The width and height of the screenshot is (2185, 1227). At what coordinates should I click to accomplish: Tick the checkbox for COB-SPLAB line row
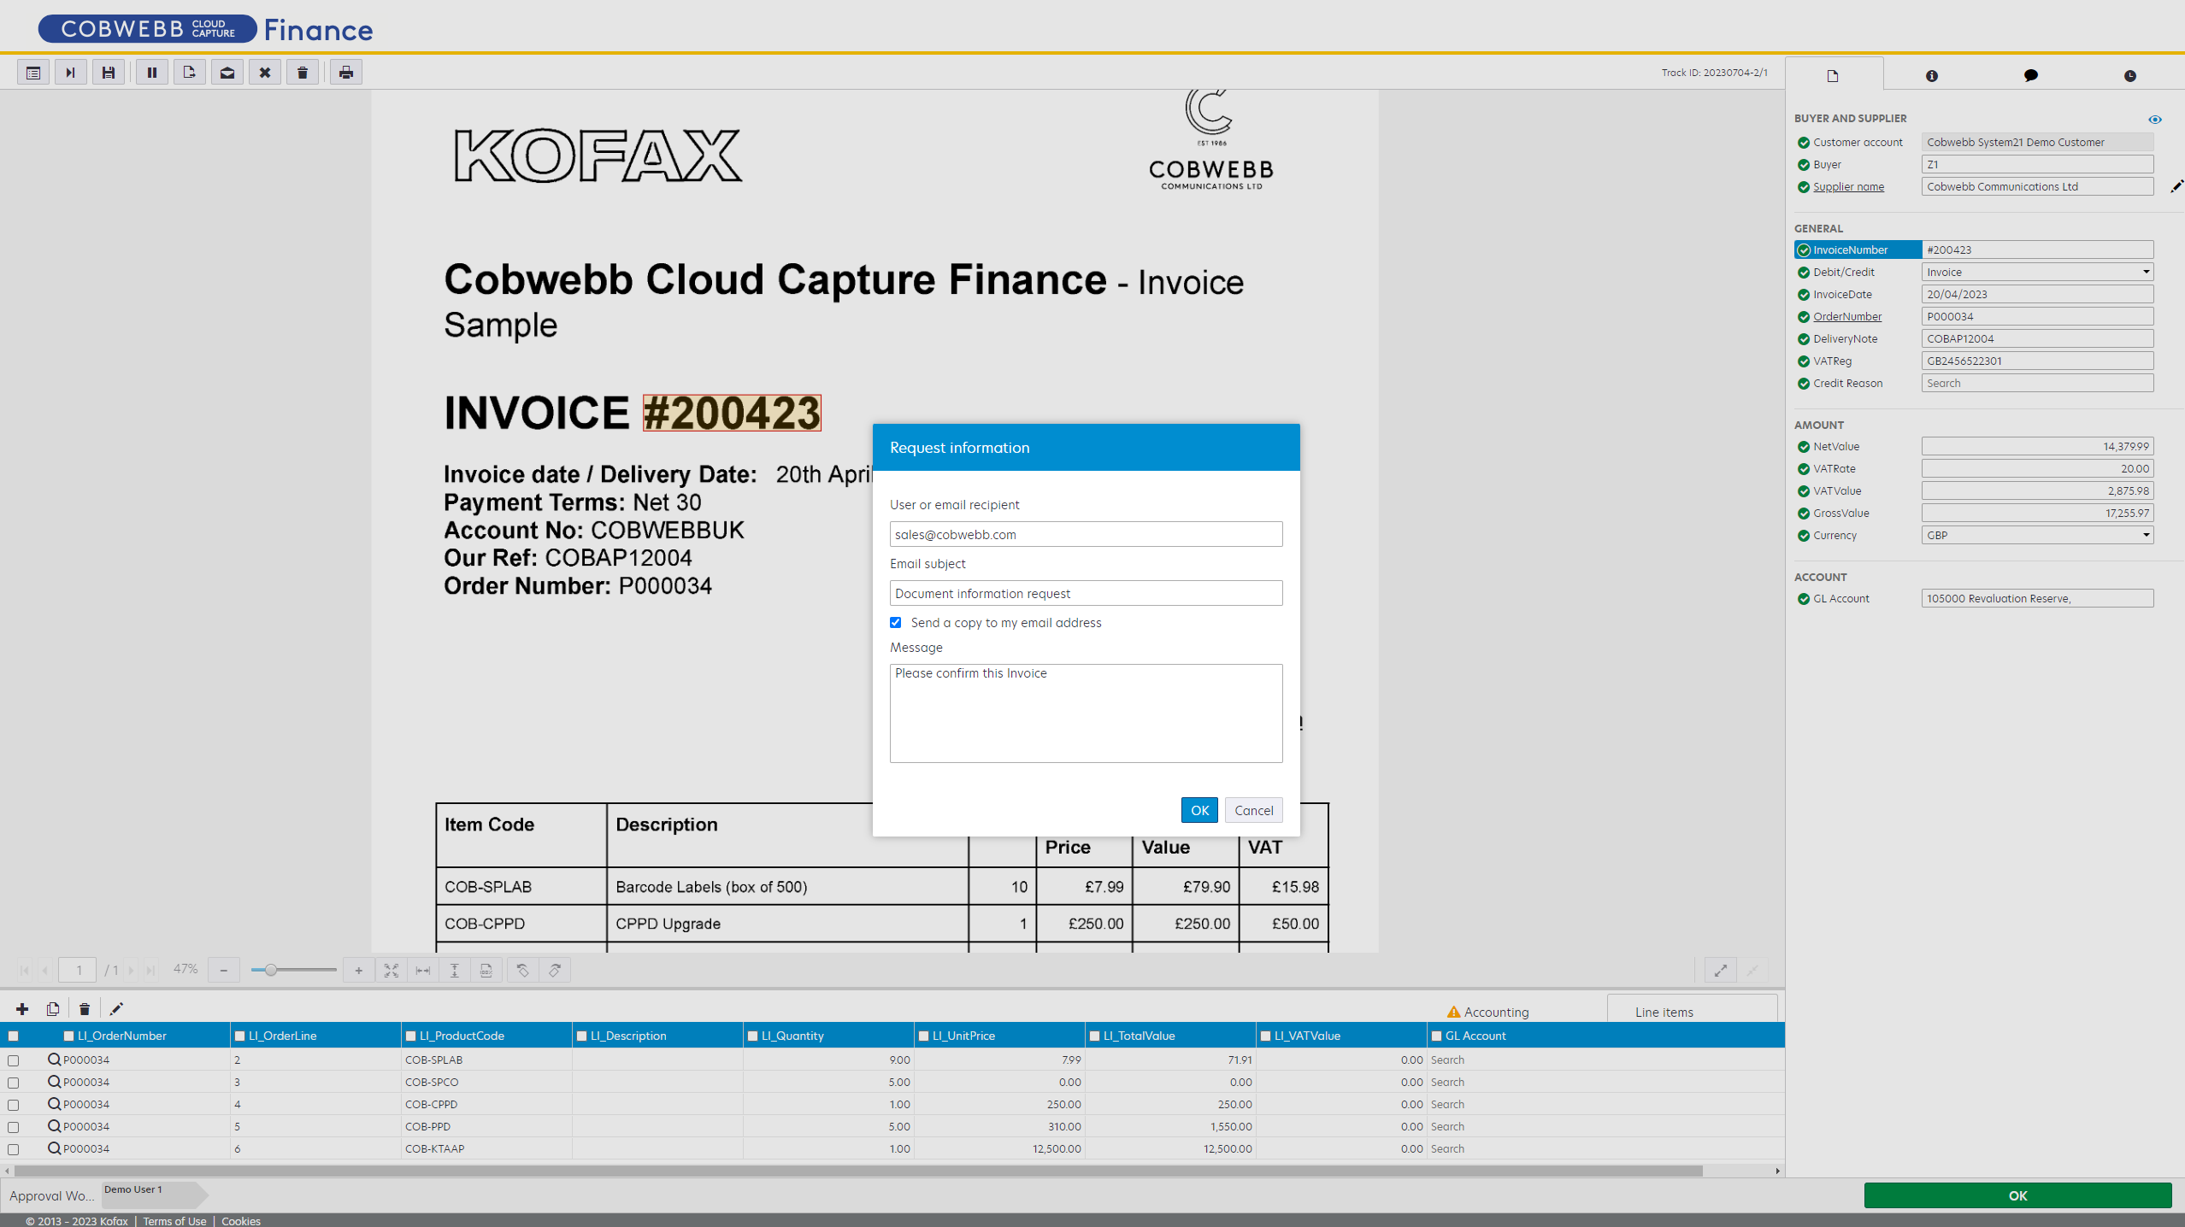[13, 1060]
